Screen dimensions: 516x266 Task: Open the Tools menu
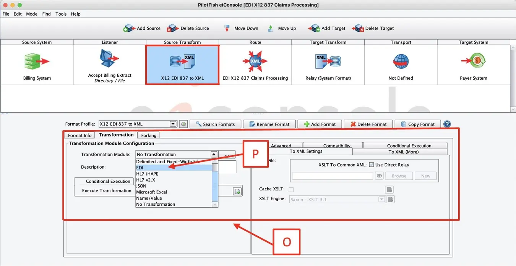click(61, 14)
